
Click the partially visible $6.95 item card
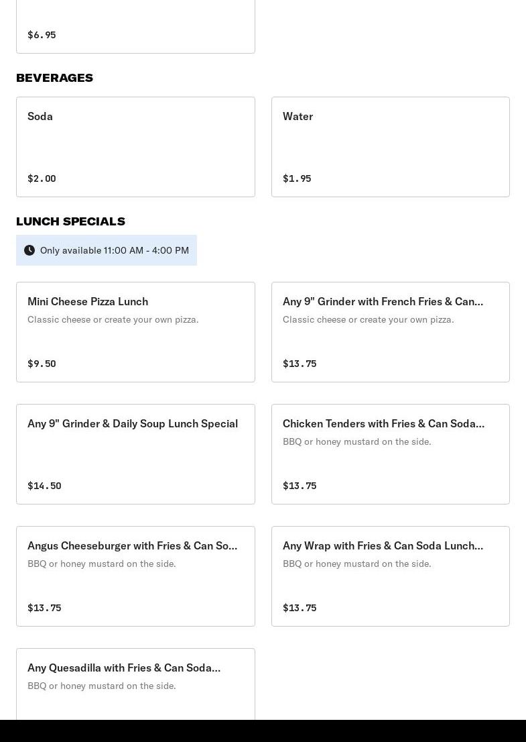pos(135,27)
